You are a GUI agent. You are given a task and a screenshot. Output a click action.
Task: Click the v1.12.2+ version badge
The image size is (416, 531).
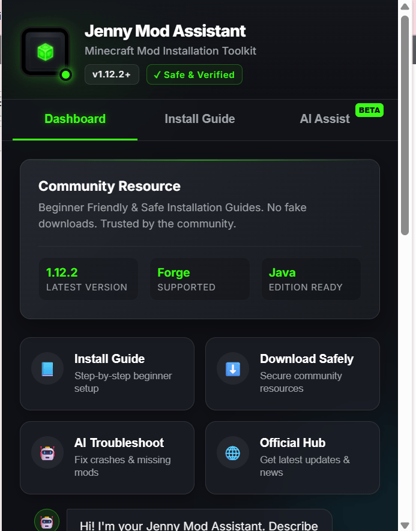point(112,74)
